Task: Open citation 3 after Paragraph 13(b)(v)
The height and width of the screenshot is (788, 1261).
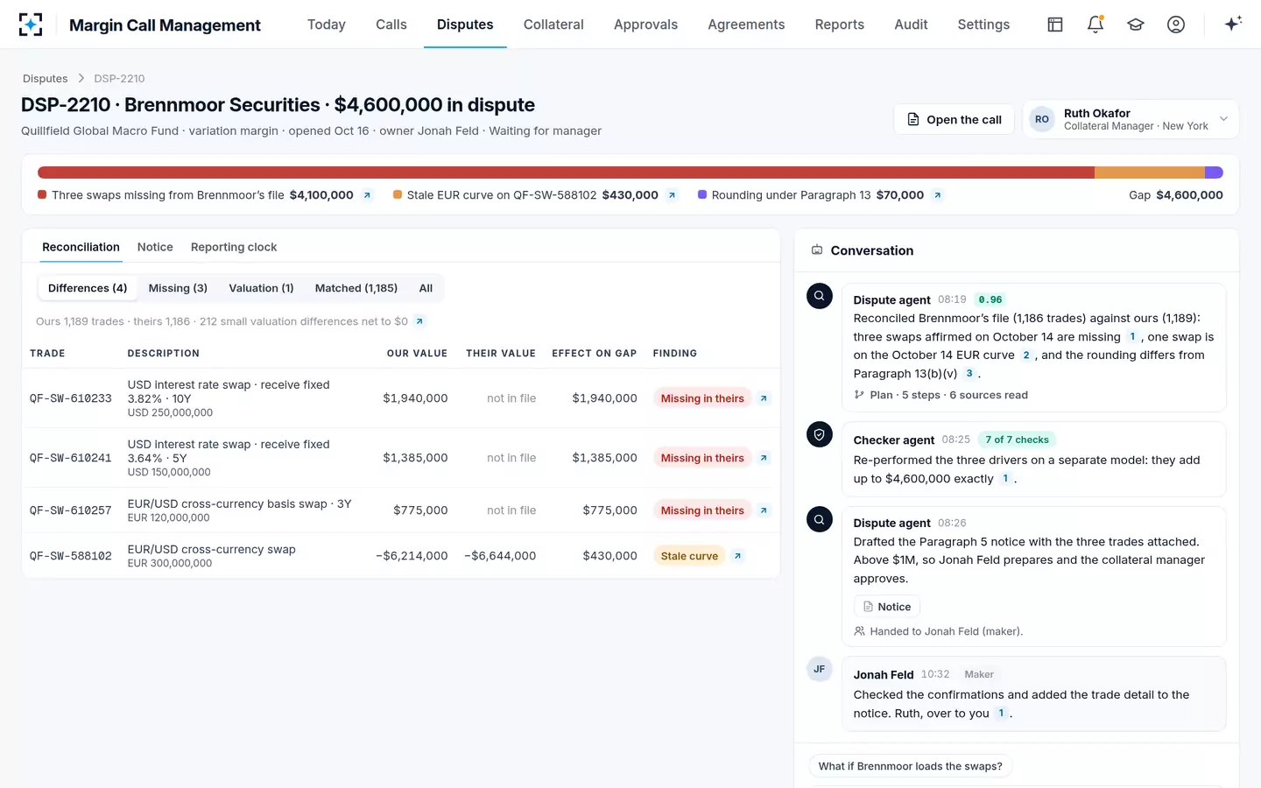Action: pos(969,374)
